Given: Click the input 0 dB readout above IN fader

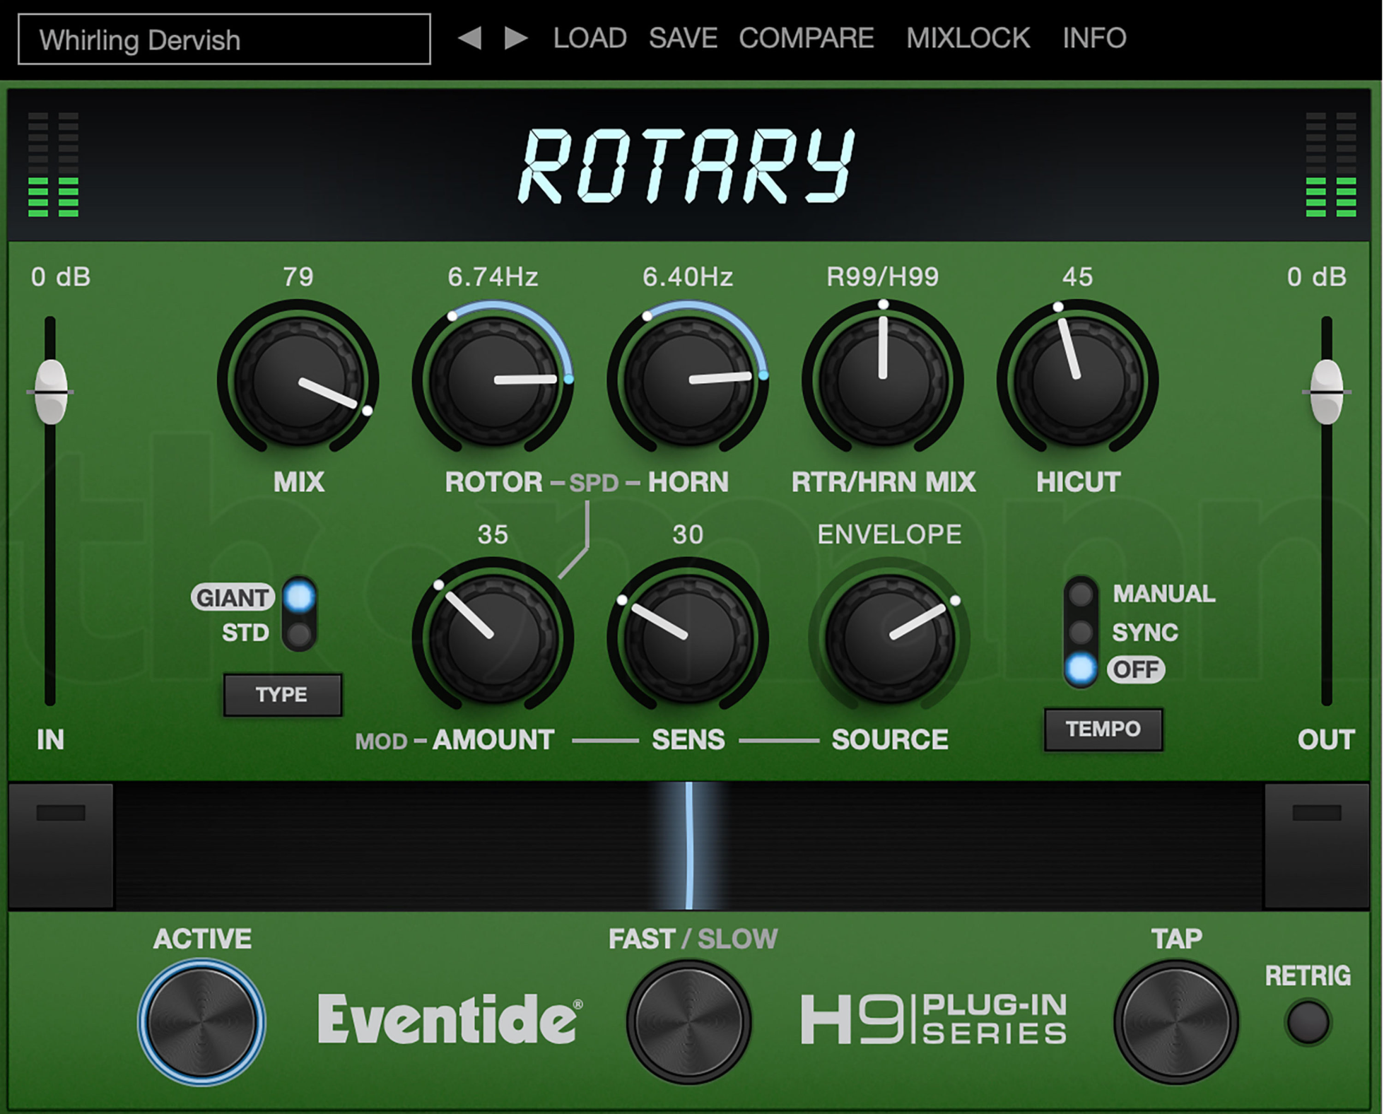Looking at the screenshot, I should [61, 276].
